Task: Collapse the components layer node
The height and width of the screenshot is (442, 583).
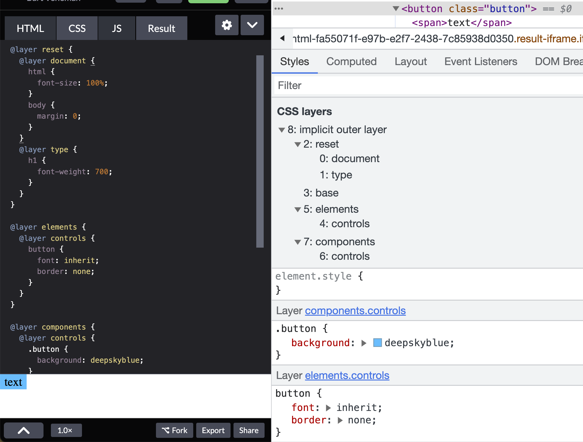Action: 298,242
